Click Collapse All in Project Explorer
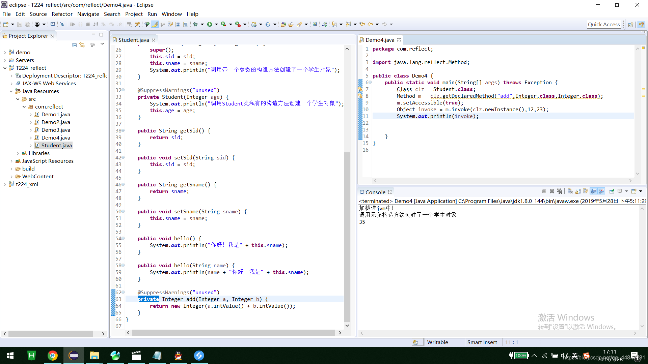The width and height of the screenshot is (648, 364). click(x=74, y=45)
